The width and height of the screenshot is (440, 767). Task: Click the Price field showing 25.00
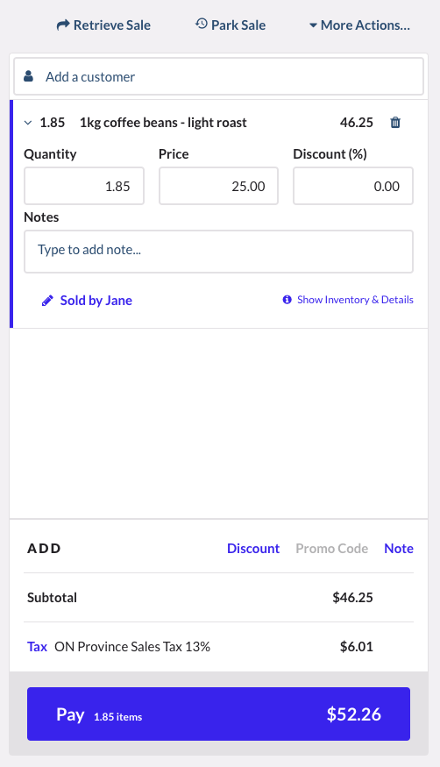point(218,186)
